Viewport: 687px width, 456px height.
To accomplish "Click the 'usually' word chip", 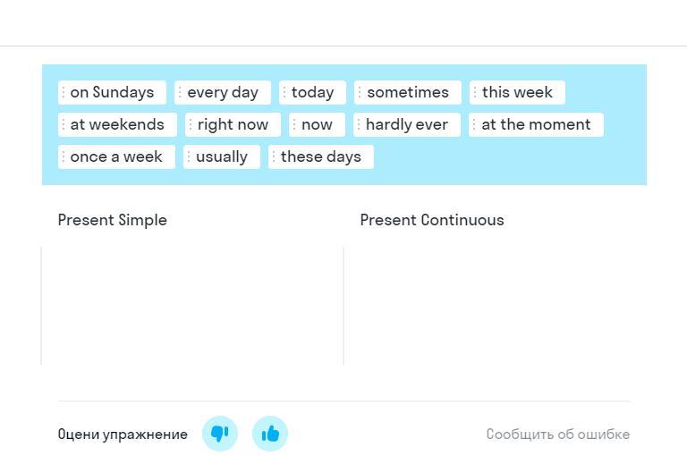I will coord(222,156).
